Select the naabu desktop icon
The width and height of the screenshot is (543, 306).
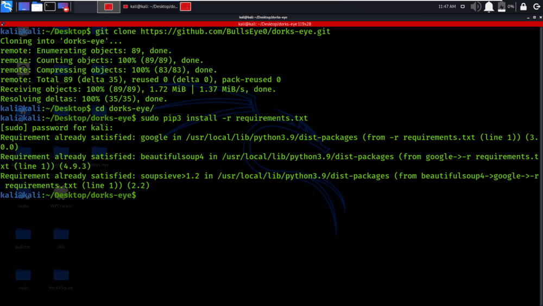tap(23, 197)
